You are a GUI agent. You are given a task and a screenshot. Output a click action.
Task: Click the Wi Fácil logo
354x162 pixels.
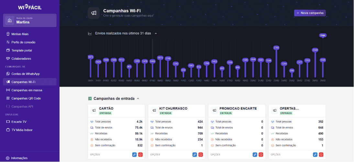coord(30,7)
